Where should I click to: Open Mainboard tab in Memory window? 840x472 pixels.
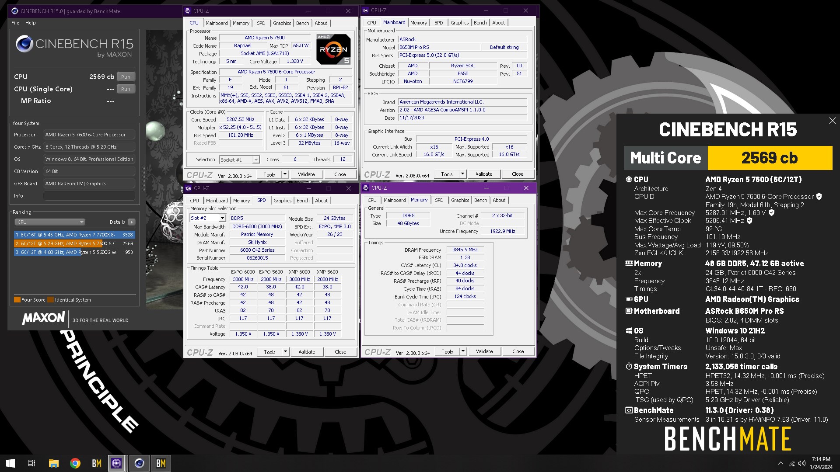(x=395, y=200)
